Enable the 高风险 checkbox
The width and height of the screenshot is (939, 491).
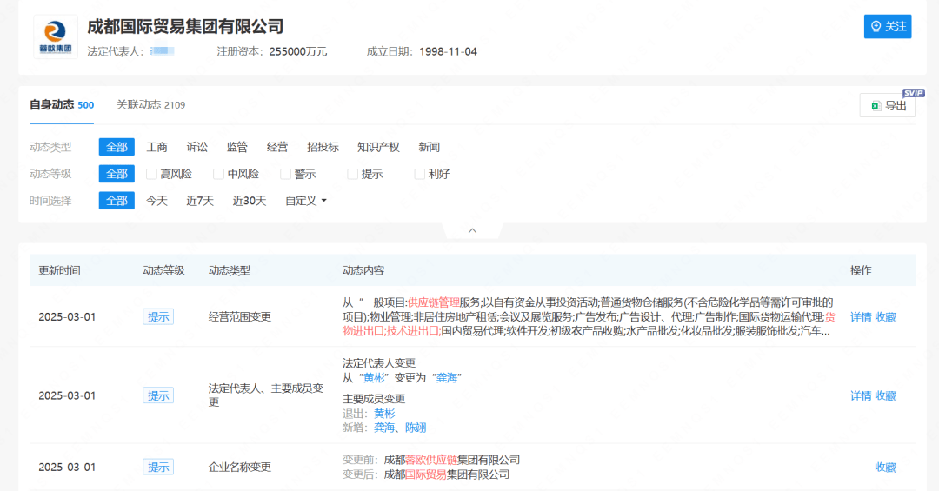pos(152,174)
